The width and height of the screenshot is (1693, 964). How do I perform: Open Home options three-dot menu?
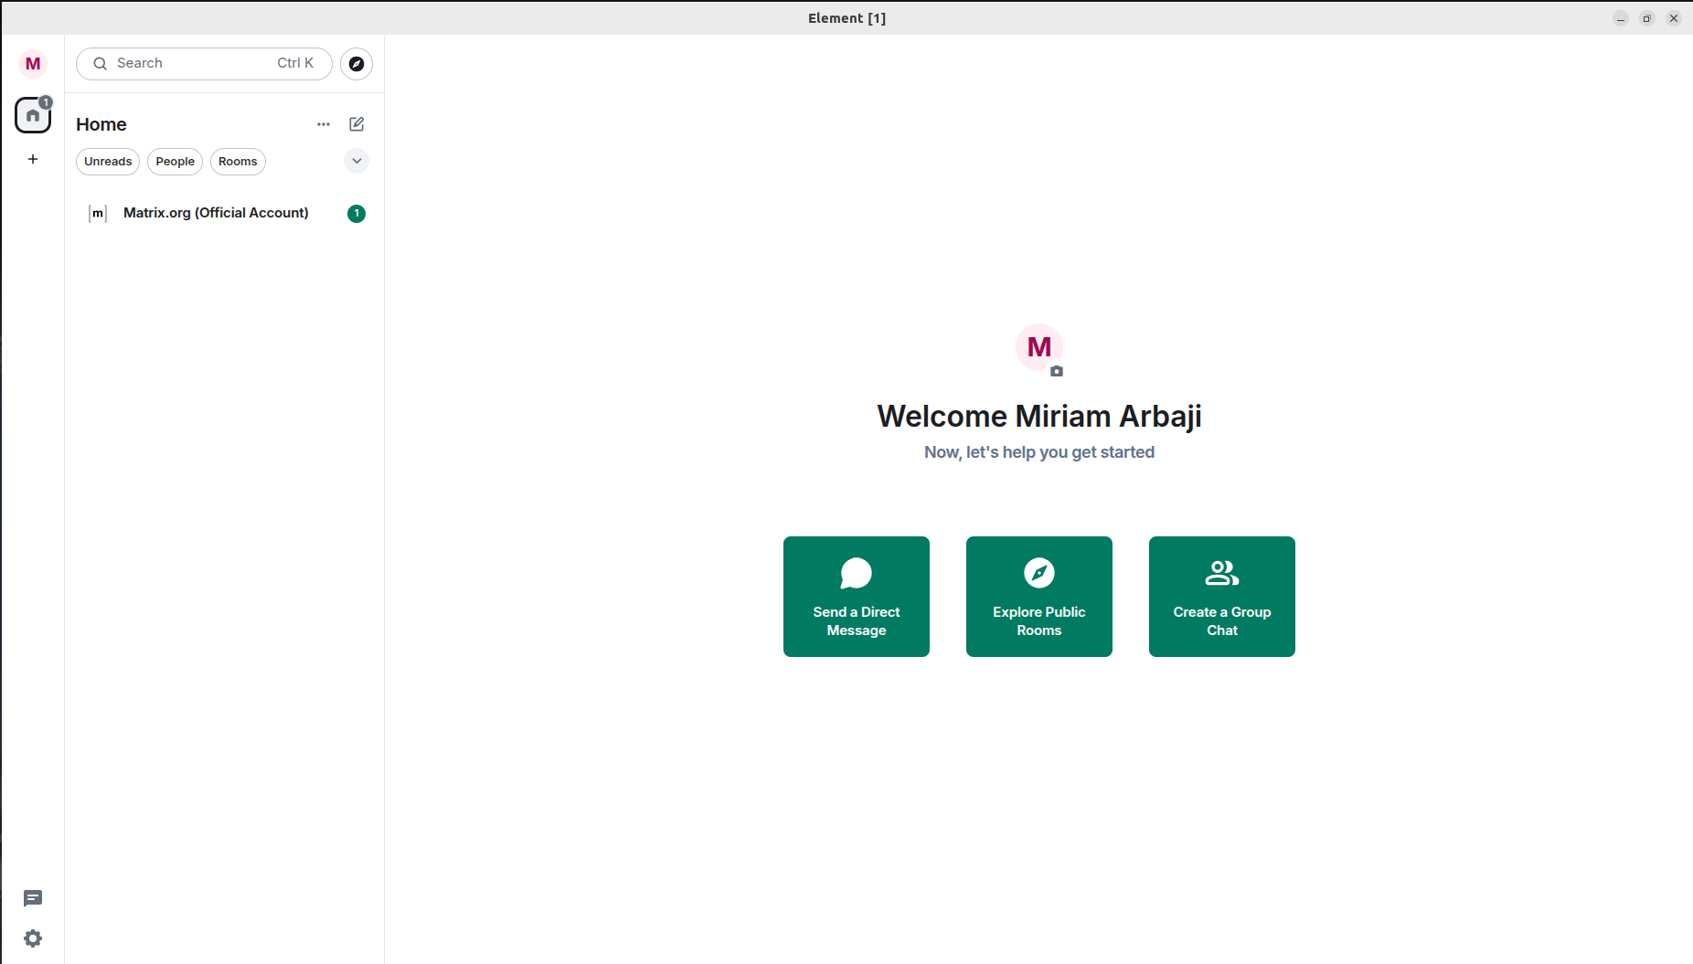pos(324,124)
